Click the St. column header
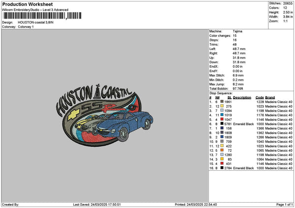295x208 pixels. (x=230, y=98)
